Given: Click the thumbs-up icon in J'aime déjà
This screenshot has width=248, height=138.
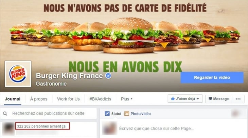Looking at the screenshot, I should 173,99.
